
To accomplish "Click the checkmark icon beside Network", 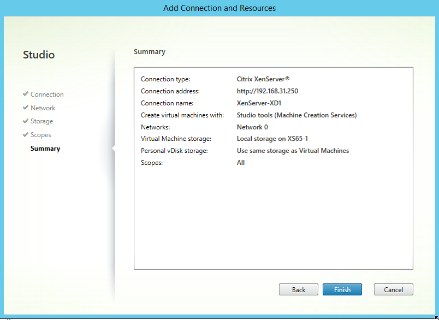I will tap(26, 108).
